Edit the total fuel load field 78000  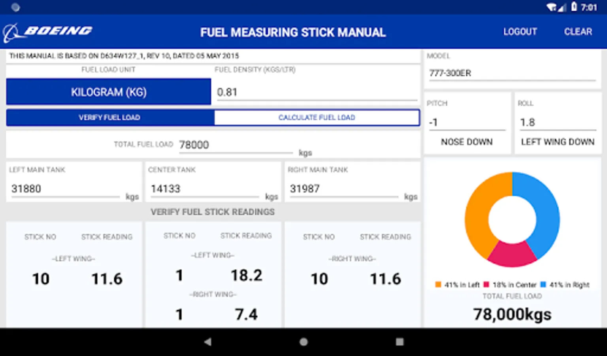(236, 145)
